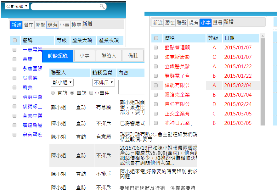
Task: Check the select-all box in left list header
Action: tap(14, 40)
